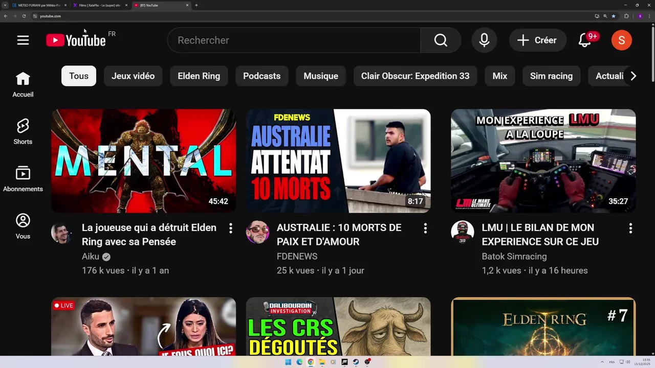Viewport: 655px width, 368px height.
Task: Start voice search with the microphone
Action: pos(484,40)
